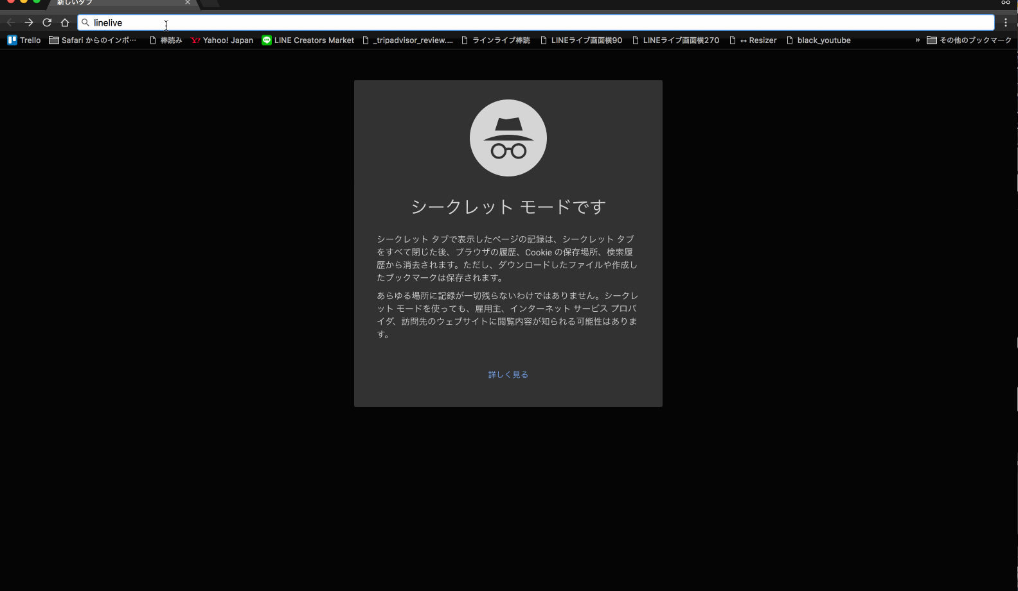Open the LINEライブ画面横270 bookmark
Viewport: 1018px width, 591px height.
click(675, 40)
